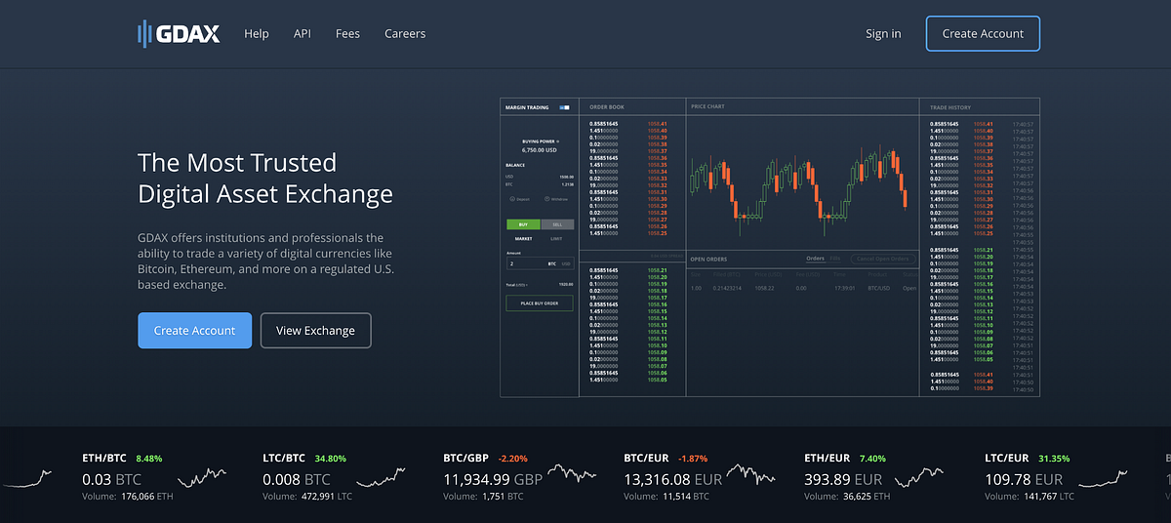Click the 'Volume: 36,625 ETH' text
1171x523 pixels.
[x=847, y=497]
